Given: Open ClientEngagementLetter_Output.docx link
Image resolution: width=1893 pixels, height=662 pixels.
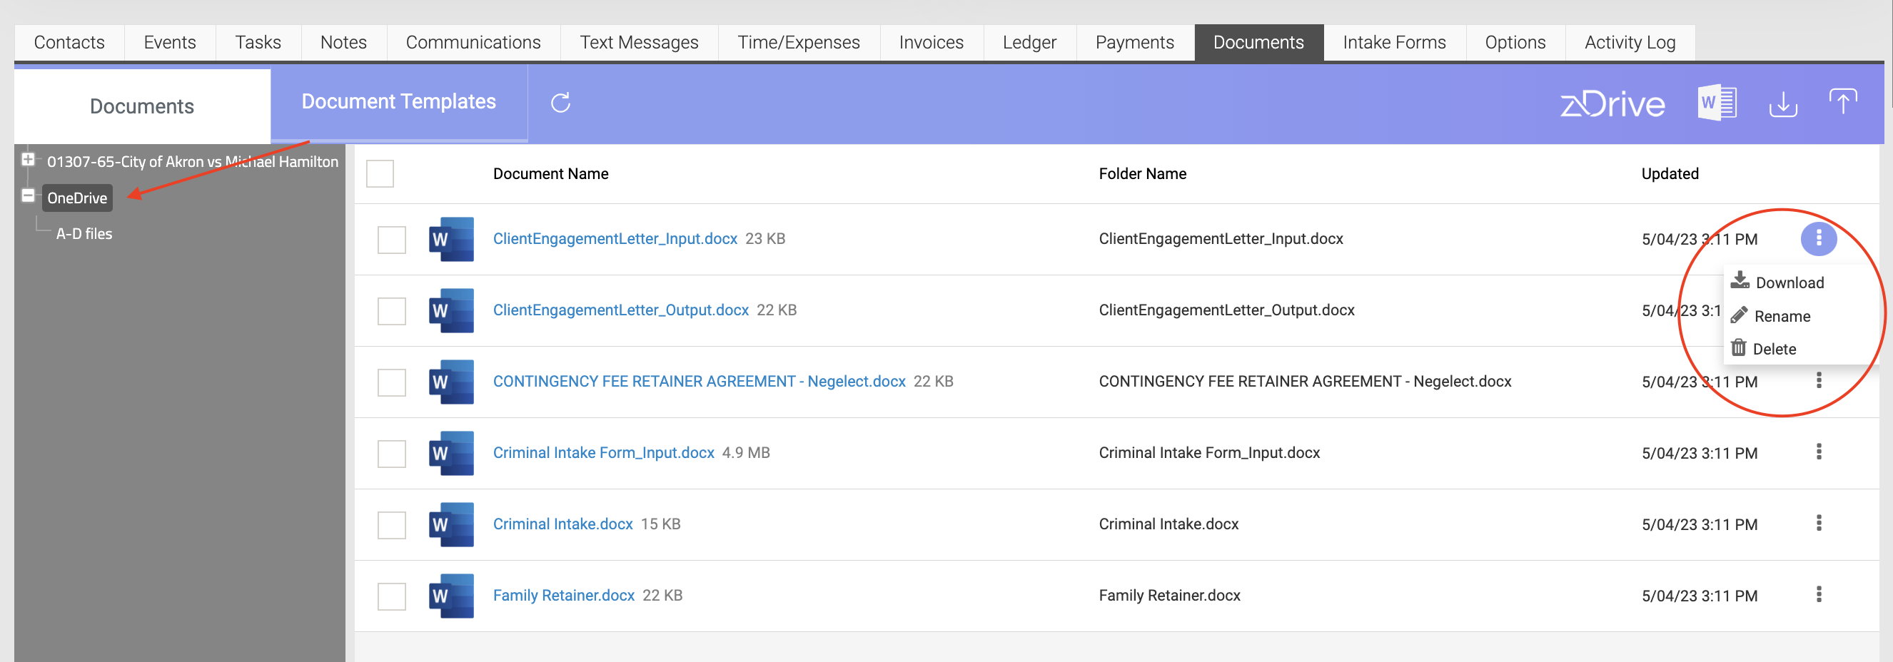Looking at the screenshot, I should click(621, 310).
